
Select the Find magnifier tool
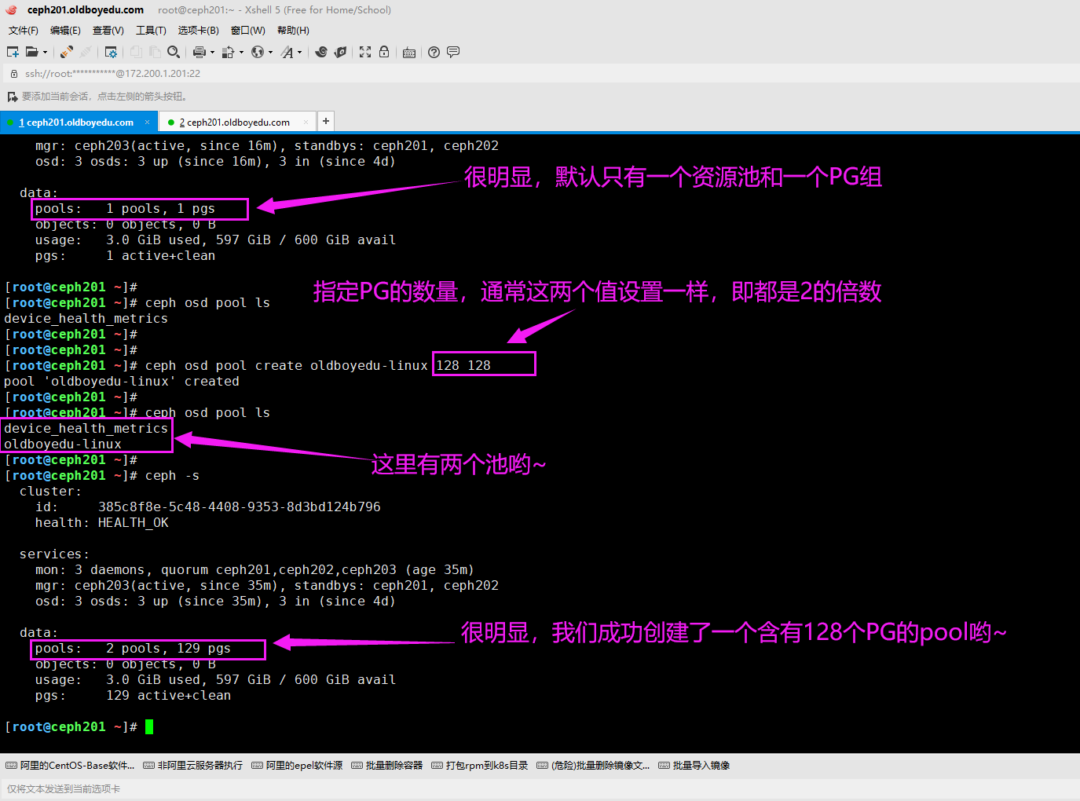[174, 52]
